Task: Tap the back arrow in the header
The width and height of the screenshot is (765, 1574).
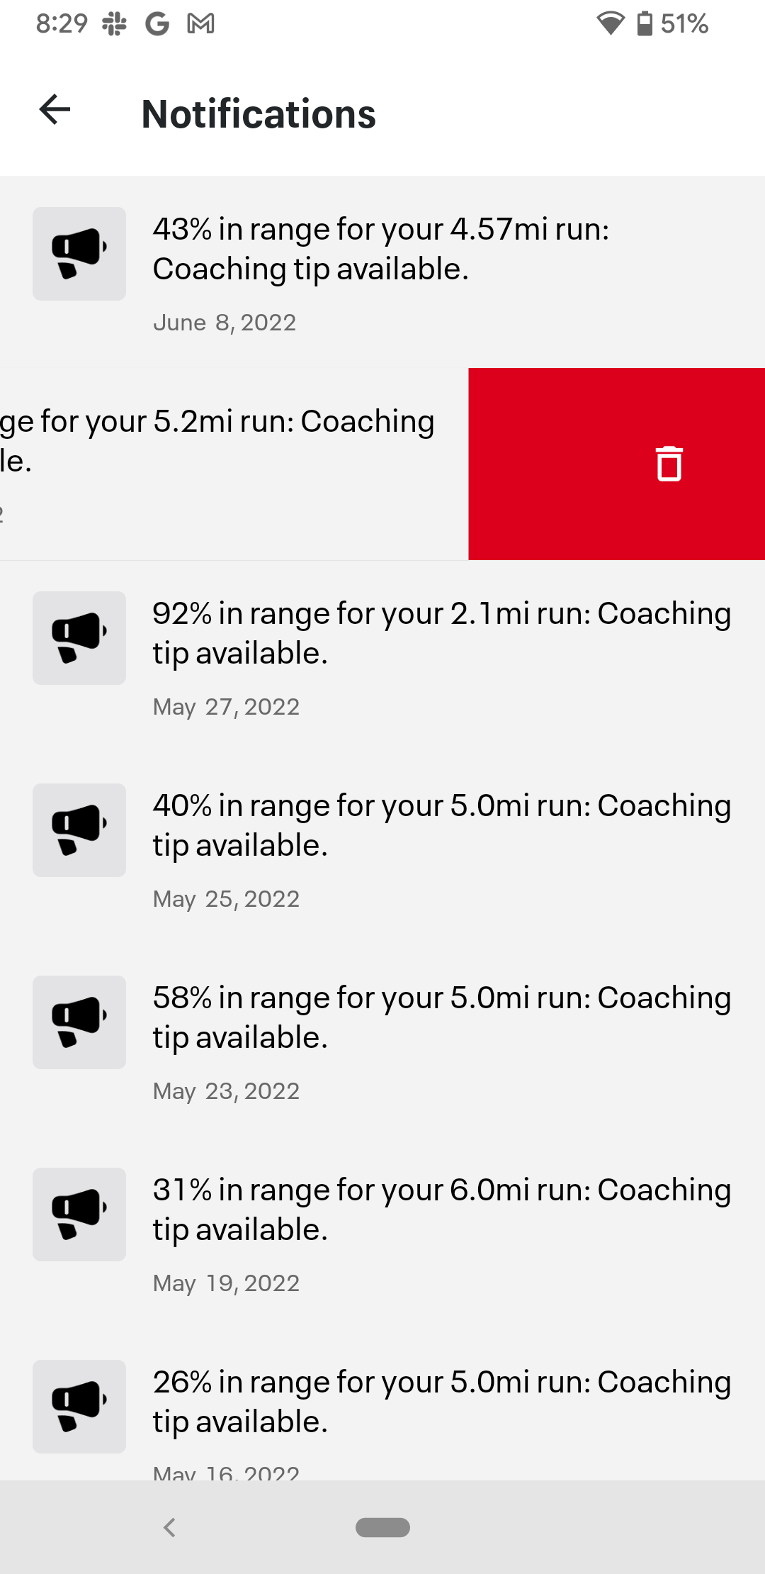Action: pos(55,110)
